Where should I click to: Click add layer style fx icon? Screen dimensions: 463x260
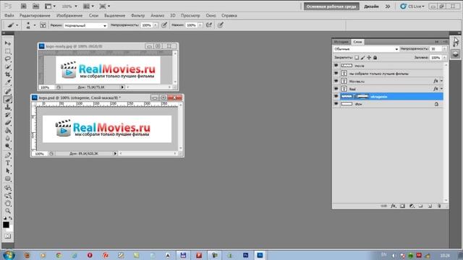tap(393, 206)
